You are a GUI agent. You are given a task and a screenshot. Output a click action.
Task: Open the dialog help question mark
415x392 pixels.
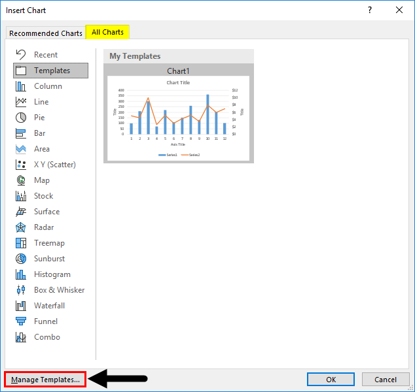[x=370, y=10]
